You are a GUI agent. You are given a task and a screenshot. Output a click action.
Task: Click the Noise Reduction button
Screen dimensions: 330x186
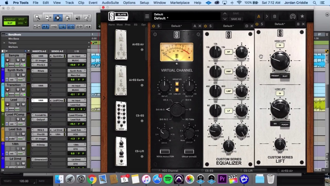tap(165, 152)
